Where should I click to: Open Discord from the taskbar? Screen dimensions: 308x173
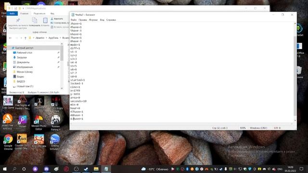coord(46,169)
